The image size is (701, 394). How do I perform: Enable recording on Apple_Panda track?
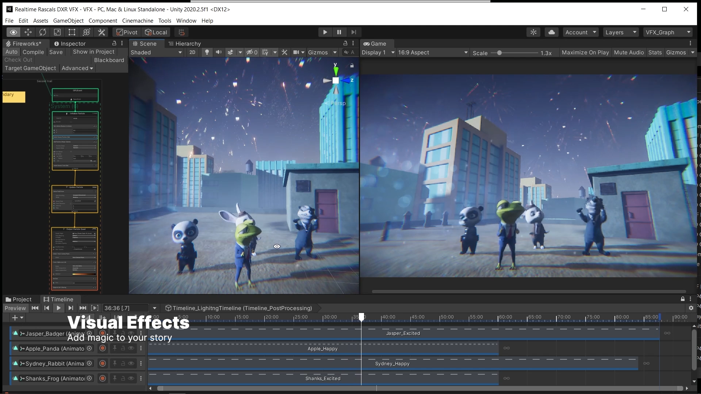103,348
